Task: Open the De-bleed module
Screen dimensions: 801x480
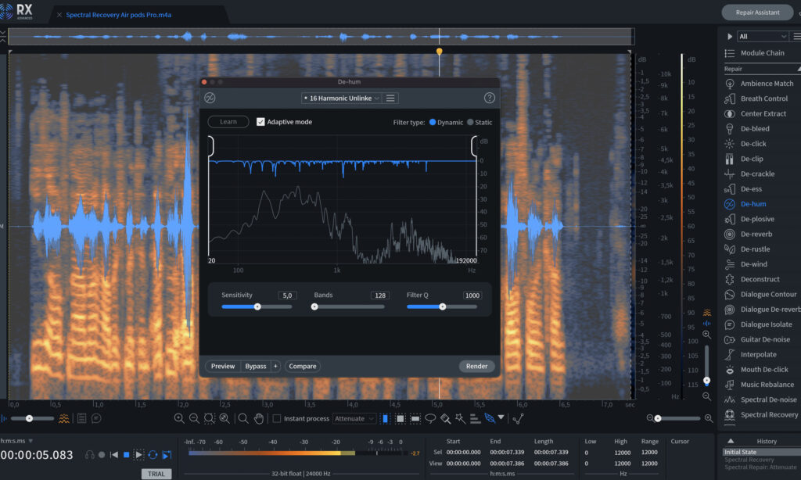Action: click(x=747, y=129)
